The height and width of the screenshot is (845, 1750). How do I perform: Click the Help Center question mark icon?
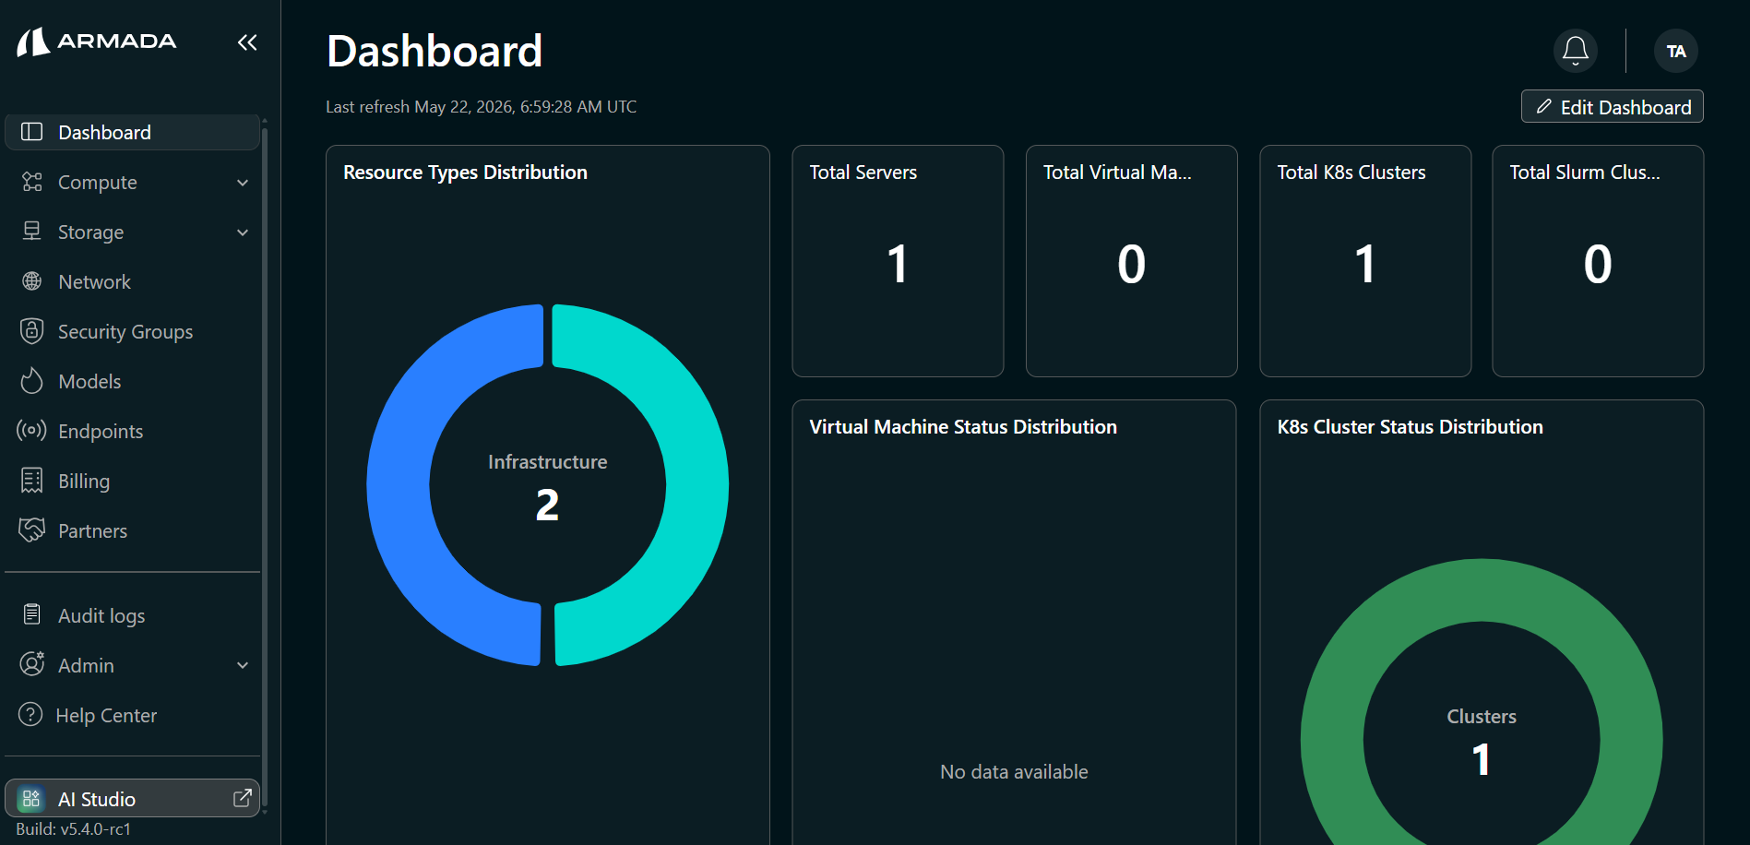click(x=30, y=715)
